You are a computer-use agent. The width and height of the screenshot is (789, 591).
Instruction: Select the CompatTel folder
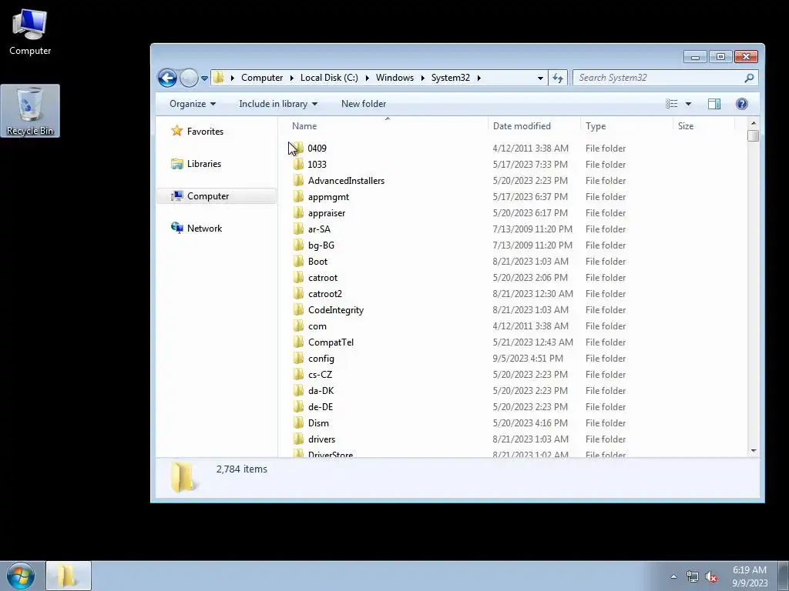331,342
